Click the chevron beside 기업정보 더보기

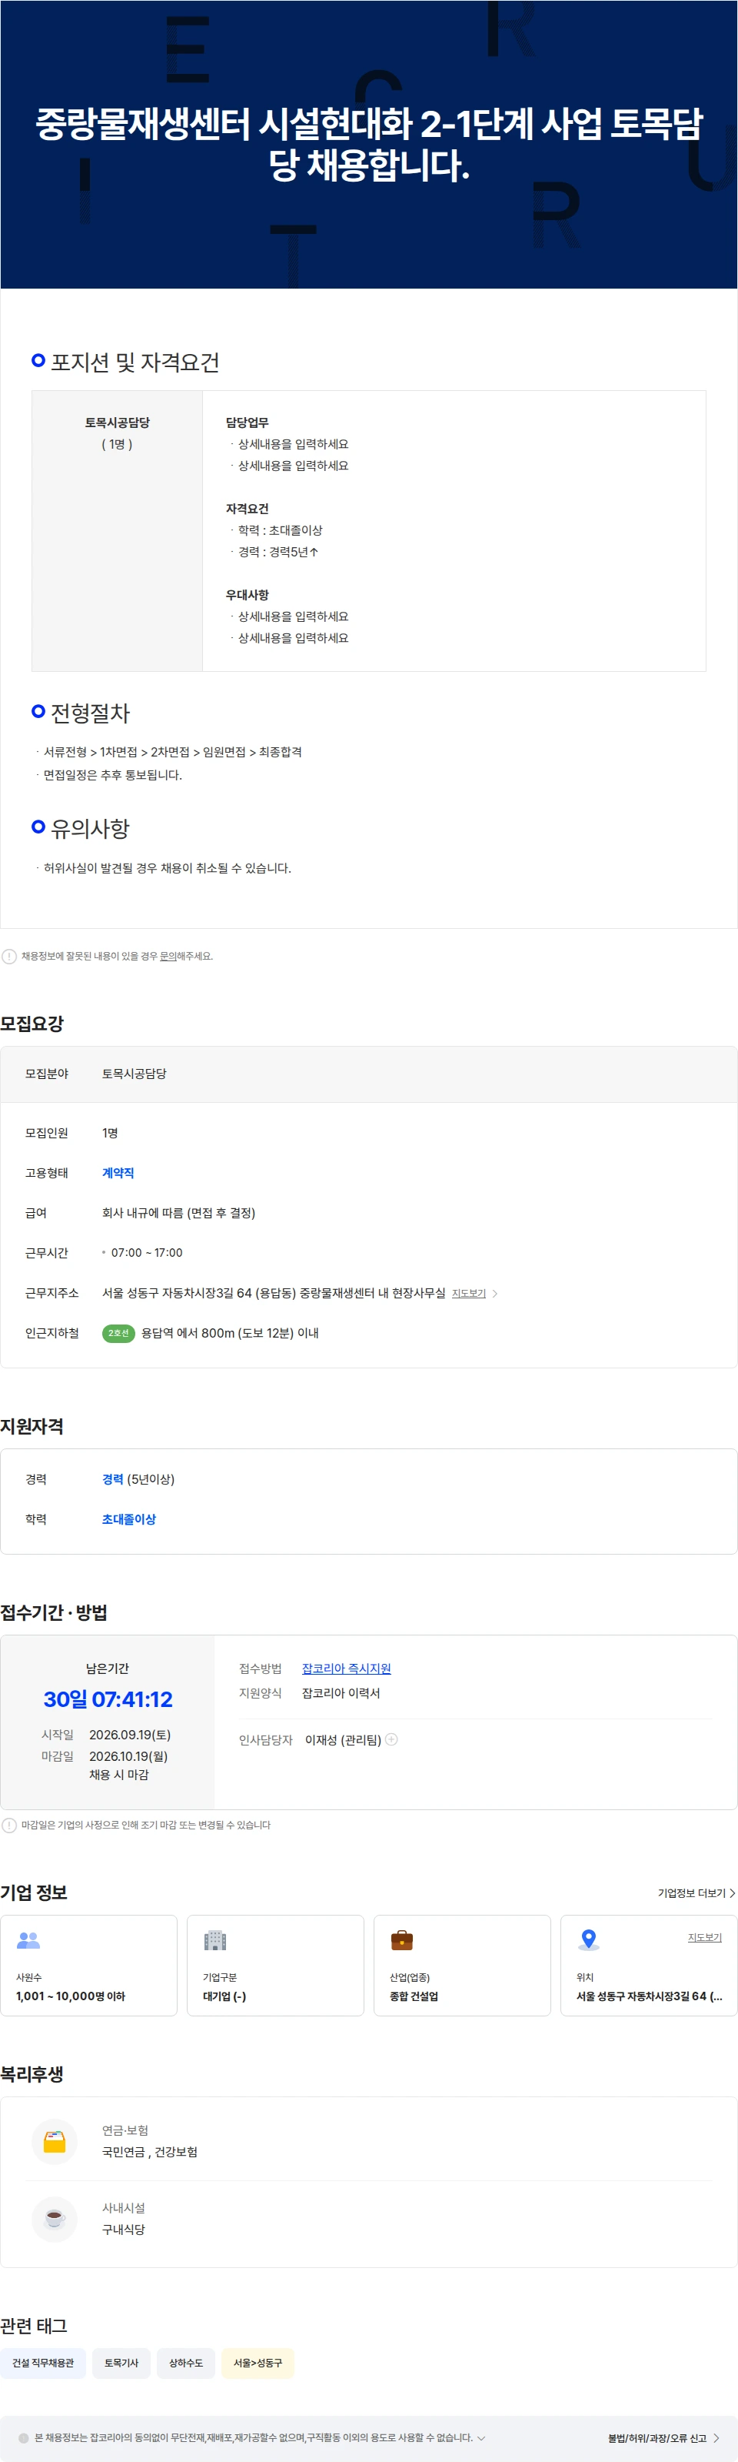pyautogui.click(x=733, y=1893)
